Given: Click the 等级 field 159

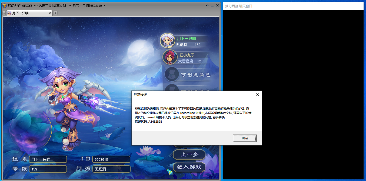Looking at the screenshot, I should 48,169.
